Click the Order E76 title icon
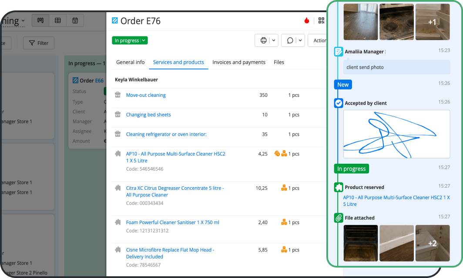Screen dimensions: 463x278 pyautogui.click(x=115, y=21)
